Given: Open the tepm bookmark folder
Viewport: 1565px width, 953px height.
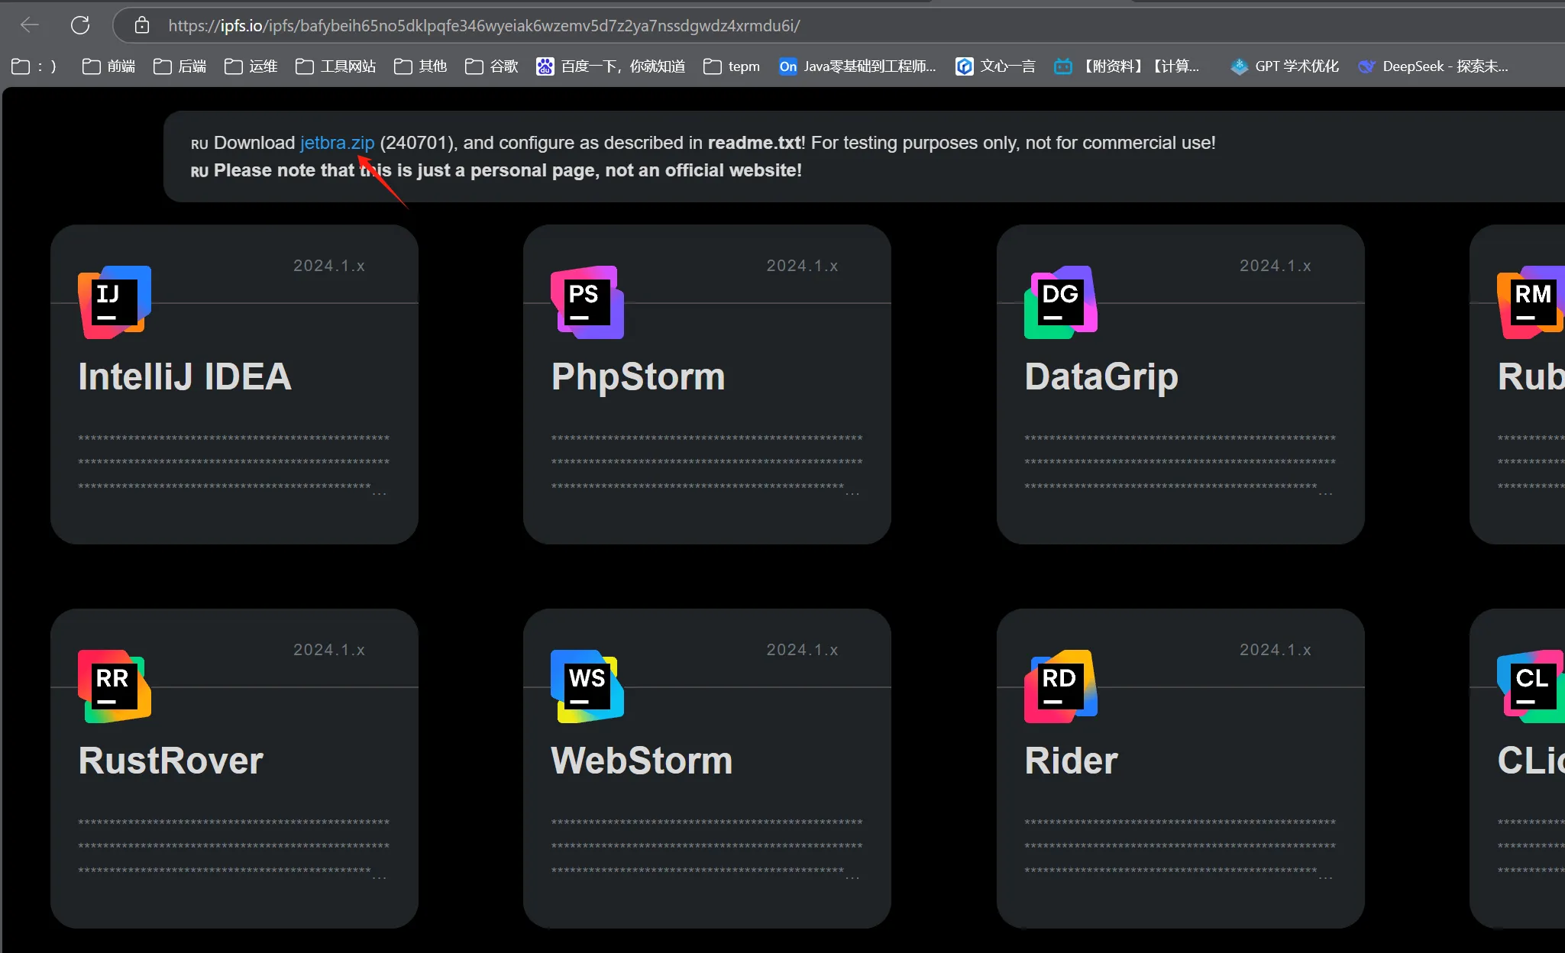Looking at the screenshot, I should tap(731, 66).
